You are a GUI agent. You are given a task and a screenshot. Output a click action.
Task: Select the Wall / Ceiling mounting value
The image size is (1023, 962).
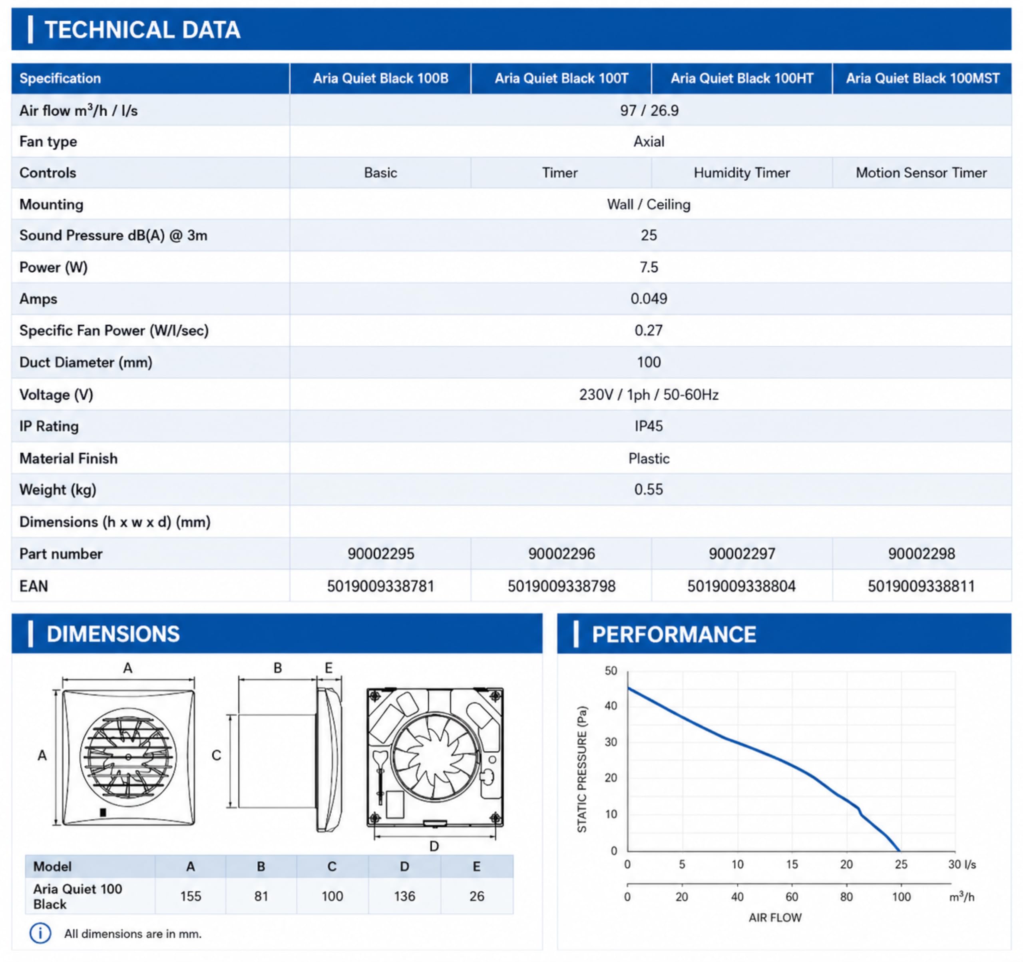(649, 204)
